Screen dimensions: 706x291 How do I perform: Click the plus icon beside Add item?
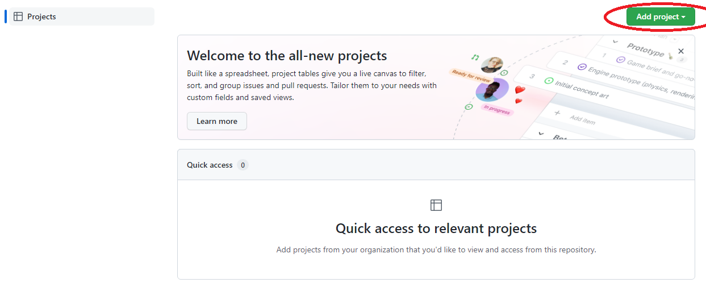(x=557, y=113)
